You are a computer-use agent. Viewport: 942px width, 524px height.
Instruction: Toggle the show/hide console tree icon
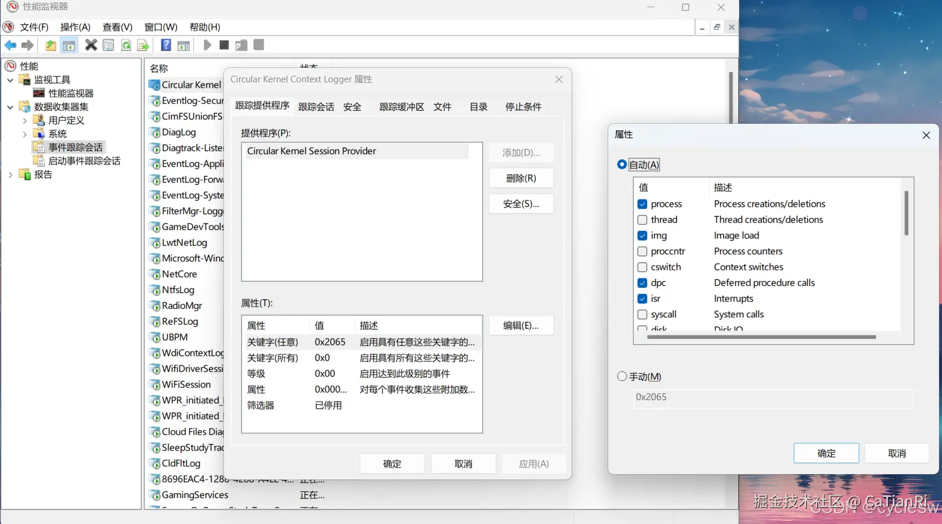[69, 45]
